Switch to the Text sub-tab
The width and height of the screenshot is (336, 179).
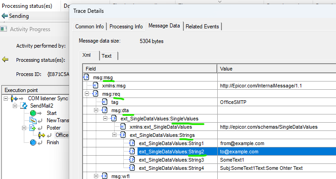click(108, 56)
